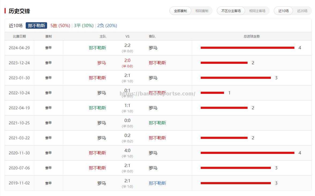Click the 4-goal trend bar for 2020-11-30
The width and height of the screenshot is (315, 196).
(248, 153)
